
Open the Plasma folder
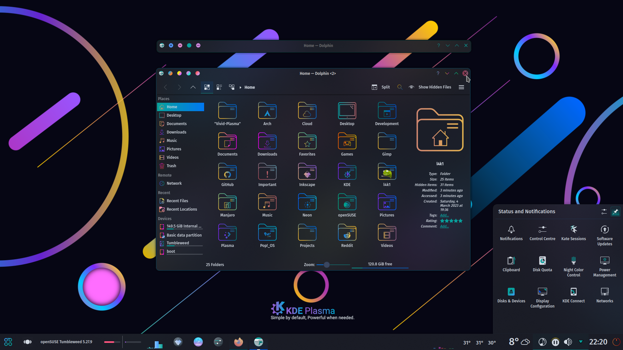pyautogui.click(x=227, y=236)
